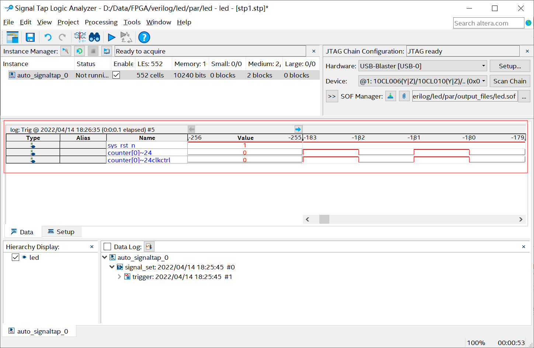Close the JTAG Chain Configuration panel
Image resolution: width=534 pixels, height=348 pixels.
click(x=527, y=51)
